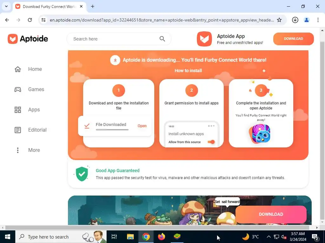The height and width of the screenshot is (243, 325).
Task: Click the download arrow circle in banner
Action: click(115, 60)
